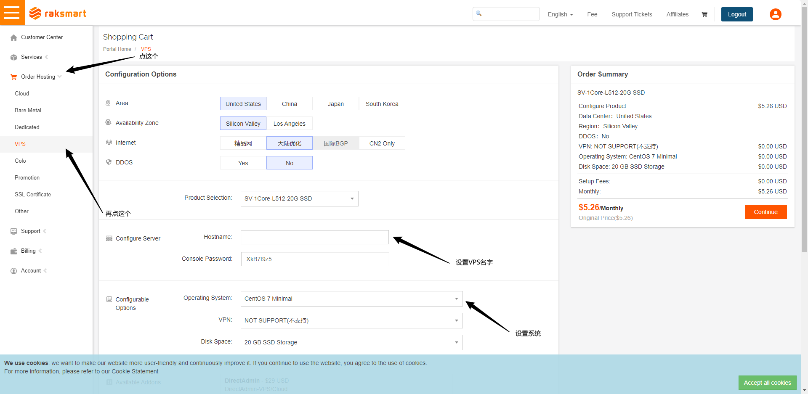
Task: Open the user profile avatar icon
Action: tap(775, 14)
